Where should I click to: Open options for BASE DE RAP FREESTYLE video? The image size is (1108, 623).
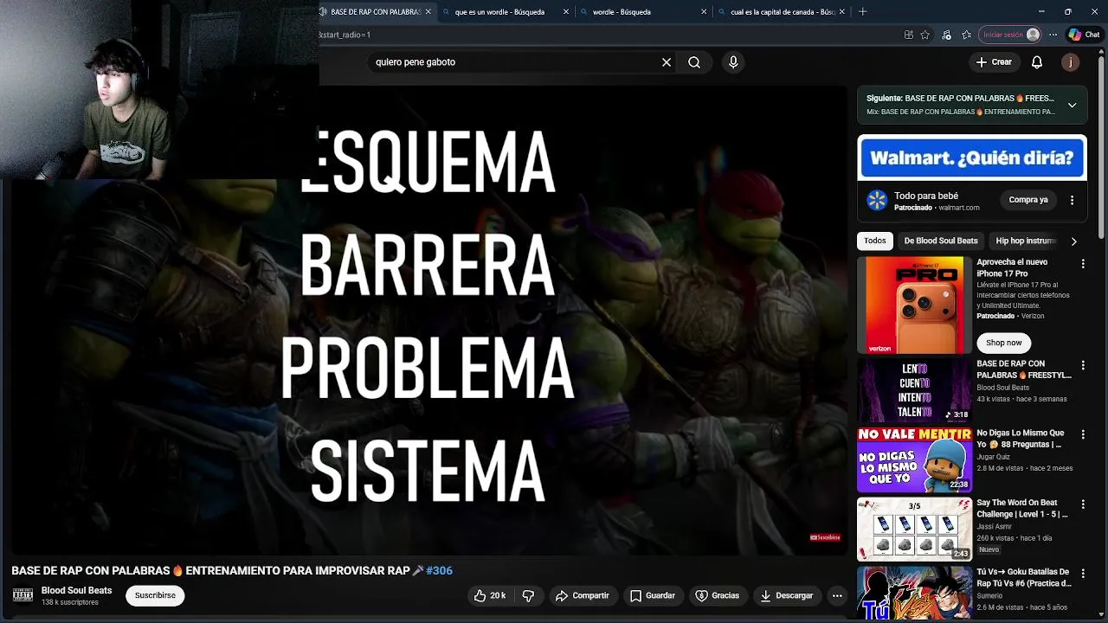coord(1083,365)
